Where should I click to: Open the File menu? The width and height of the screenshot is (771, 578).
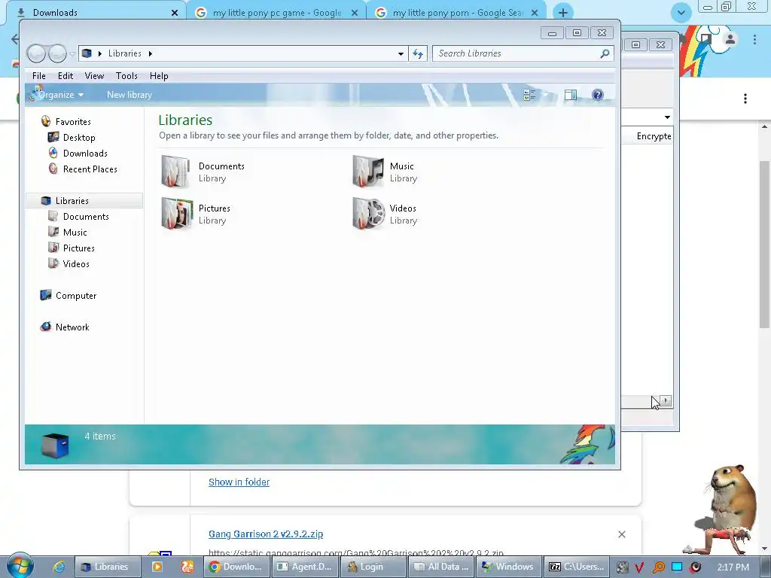point(39,76)
